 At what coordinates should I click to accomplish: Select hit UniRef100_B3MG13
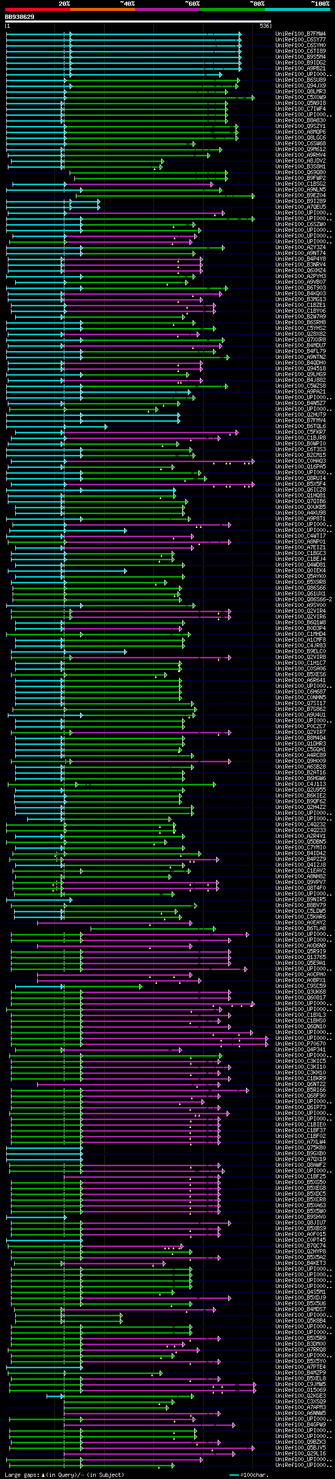click(300, 299)
